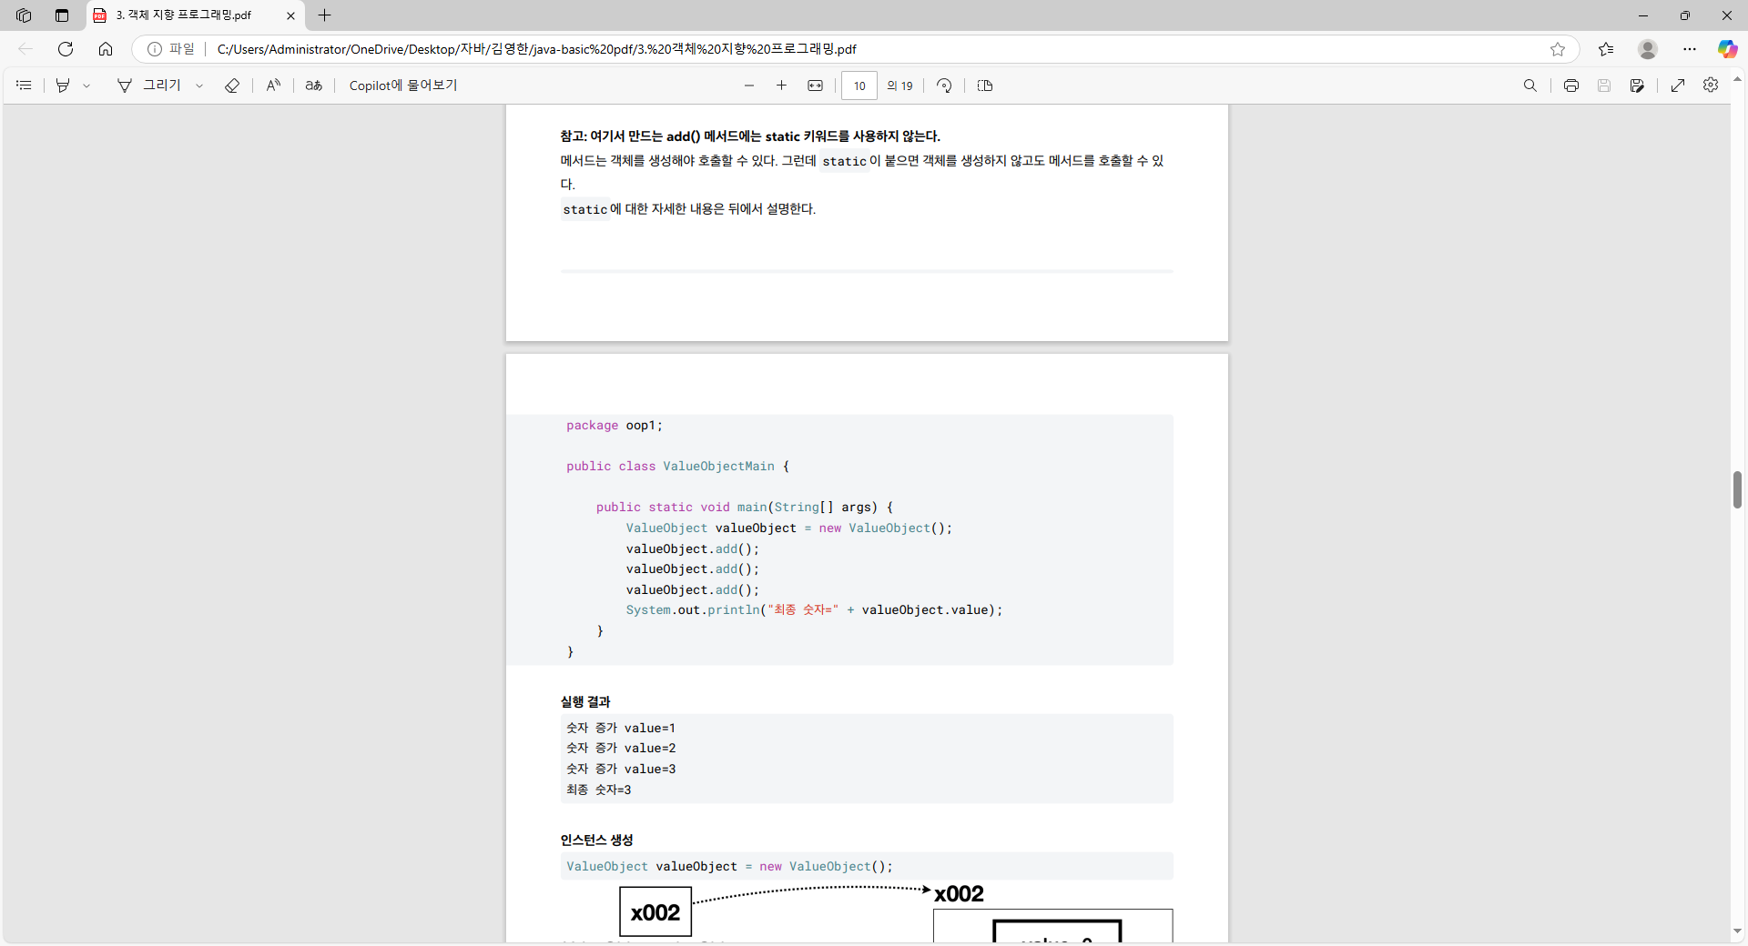This screenshot has width=1748, height=946.
Task: Click the vertical scrollbar thumb
Action: (x=1738, y=490)
